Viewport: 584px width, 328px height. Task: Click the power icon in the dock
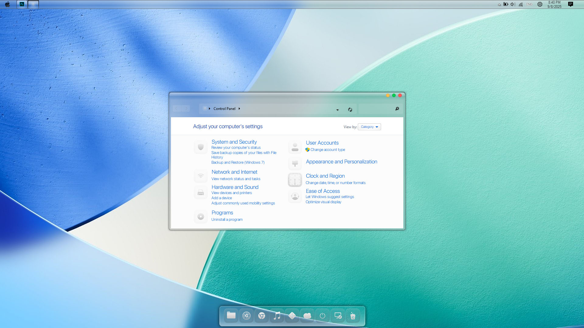(322, 316)
